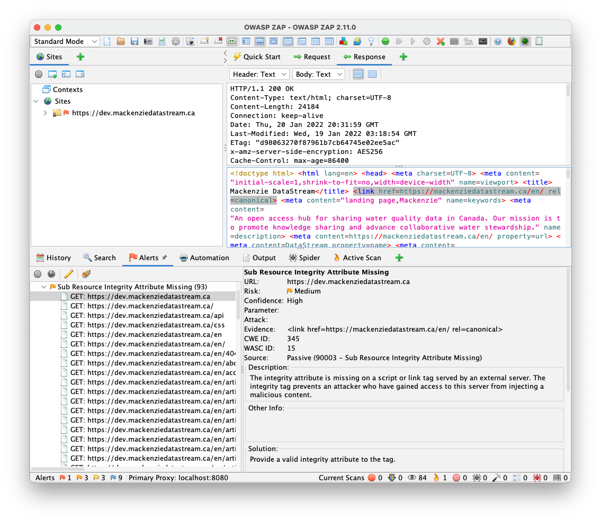
Task: Open the ZAP User Guide help icon
Action: (x=498, y=41)
